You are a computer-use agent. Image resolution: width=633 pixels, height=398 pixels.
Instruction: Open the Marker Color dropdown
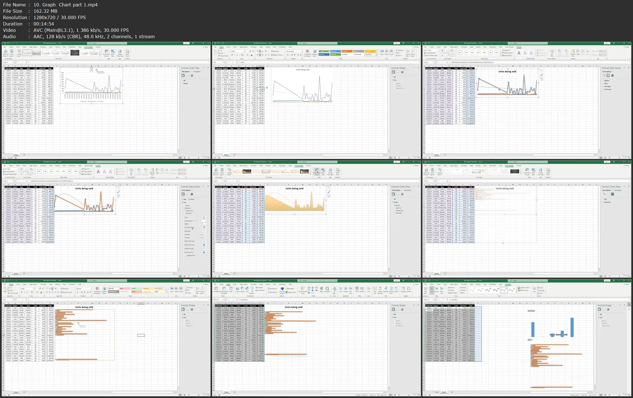[523, 290]
